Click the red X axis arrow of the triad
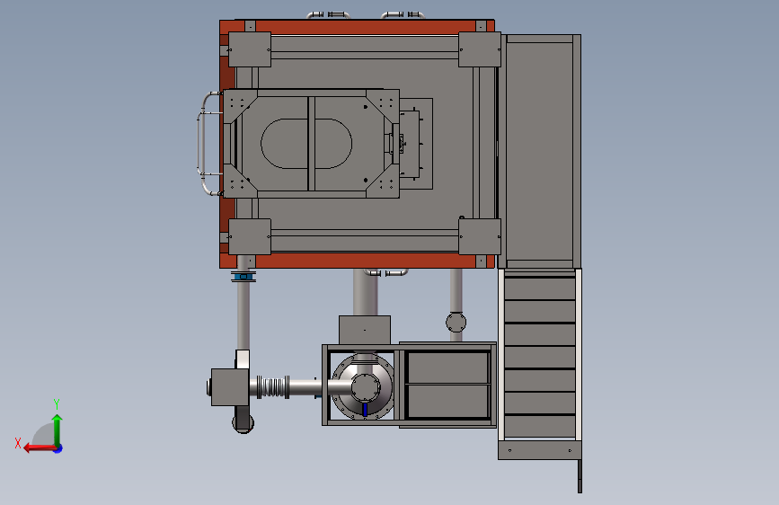The image size is (779, 505). [x=40, y=448]
